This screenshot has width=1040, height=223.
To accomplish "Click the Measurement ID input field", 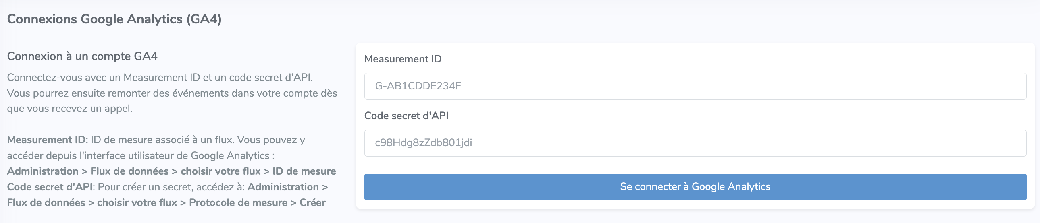I will click(x=695, y=86).
